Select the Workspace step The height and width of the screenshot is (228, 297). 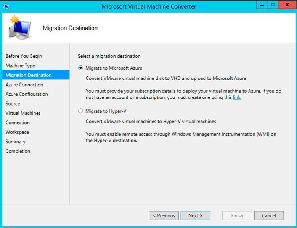tap(17, 132)
